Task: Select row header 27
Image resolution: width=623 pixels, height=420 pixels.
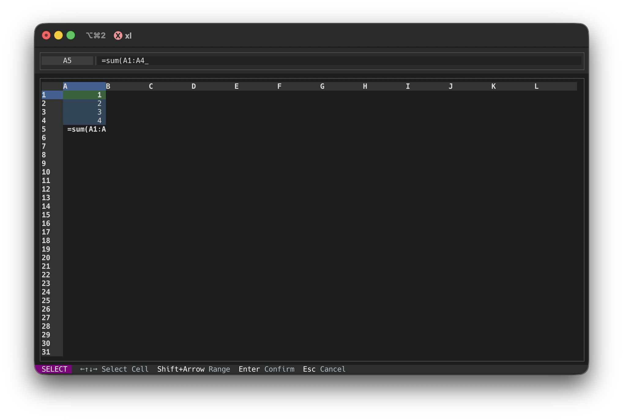Action: pos(52,318)
